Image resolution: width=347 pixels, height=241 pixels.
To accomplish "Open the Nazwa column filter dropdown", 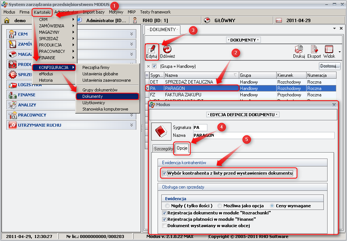I will (x=235, y=75).
